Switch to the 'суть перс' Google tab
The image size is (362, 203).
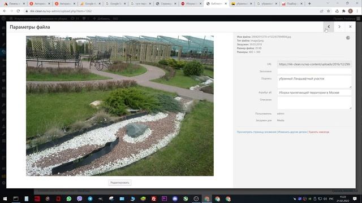(x=141, y=4)
